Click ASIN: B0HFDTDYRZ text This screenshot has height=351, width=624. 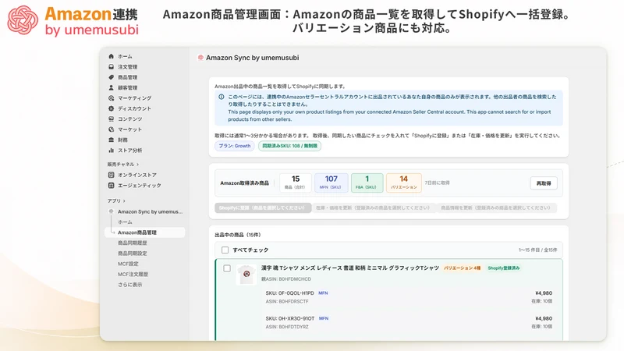pyautogui.click(x=287, y=327)
